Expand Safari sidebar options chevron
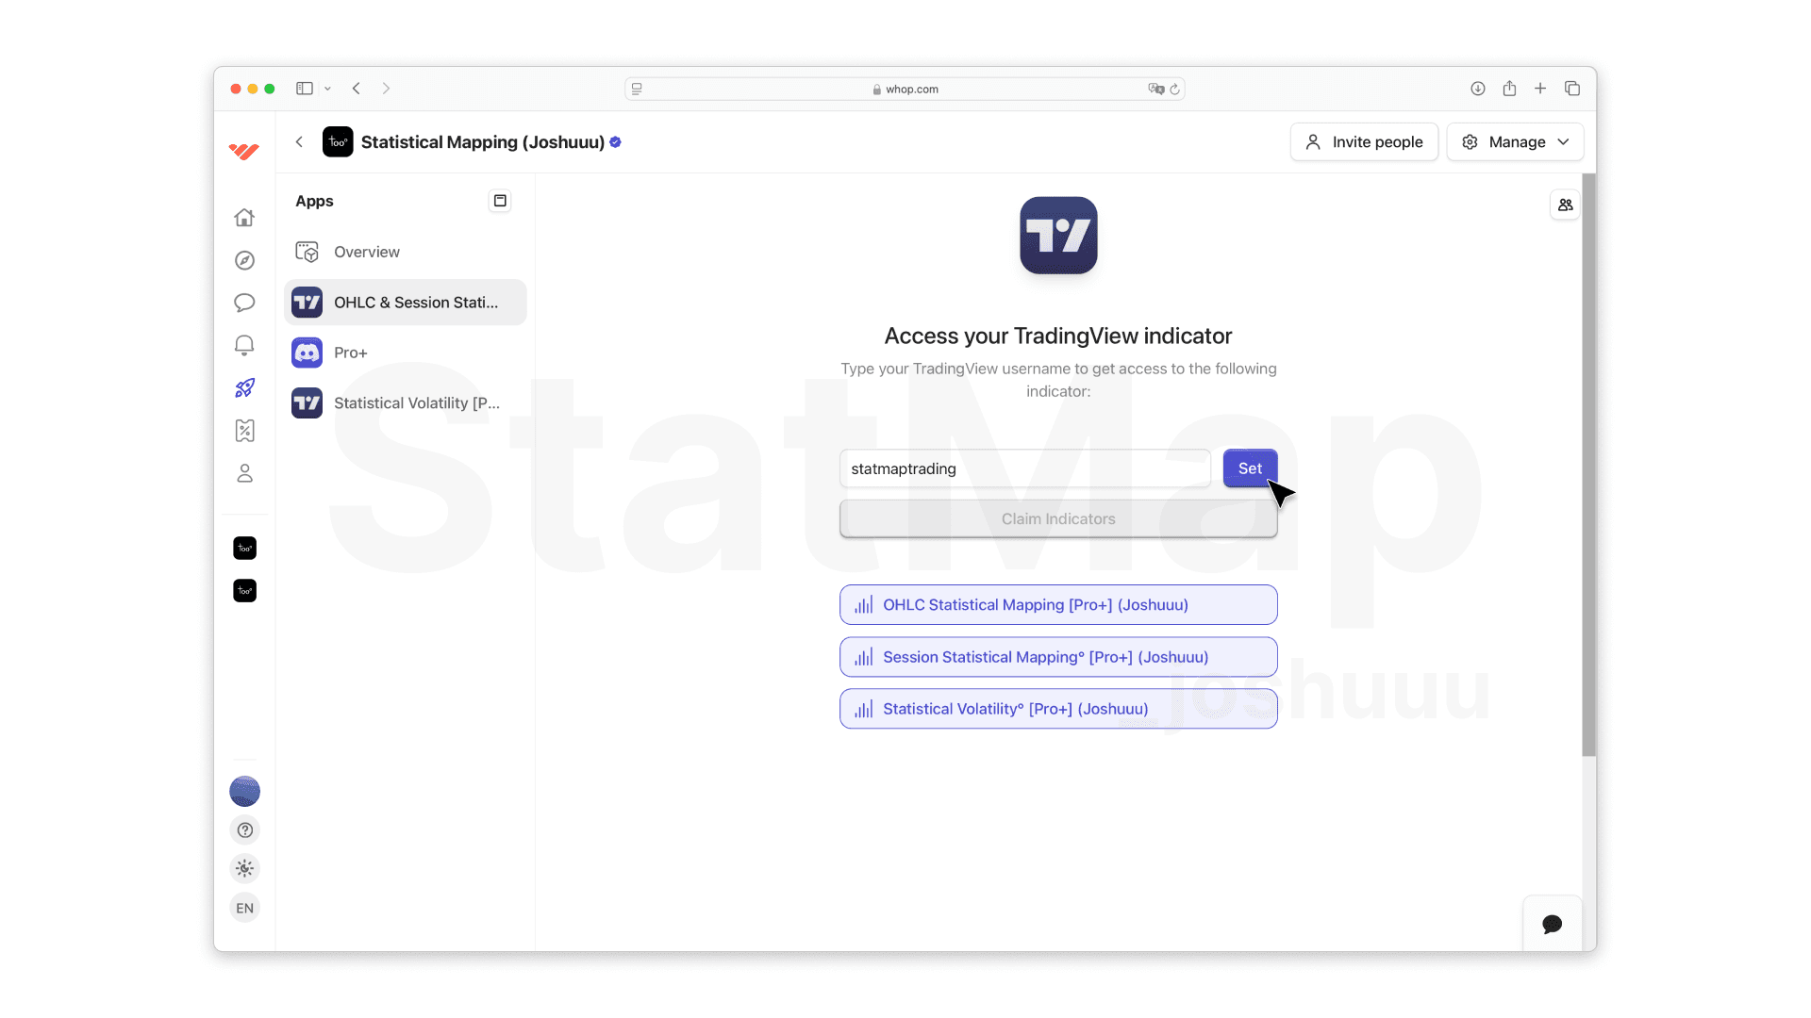The image size is (1811, 1018). (x=327, y=89)
